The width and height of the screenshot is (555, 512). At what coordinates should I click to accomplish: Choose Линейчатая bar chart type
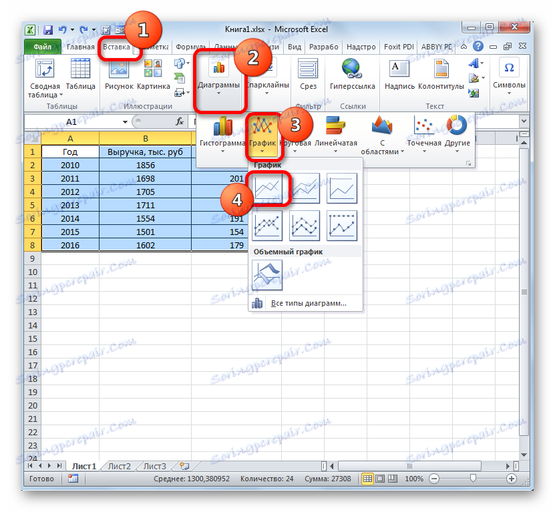tap(335, 135)
